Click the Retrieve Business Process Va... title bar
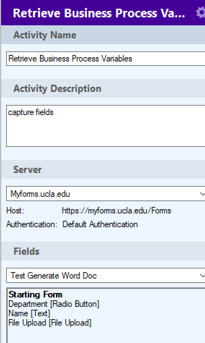The height and width of the screenshot is (343, 205). (x=99, y=13)
